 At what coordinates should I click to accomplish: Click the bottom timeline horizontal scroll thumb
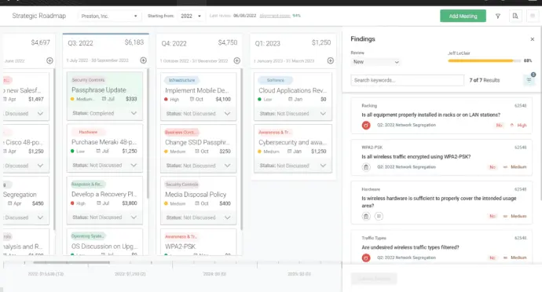click(x=71, y=263)
